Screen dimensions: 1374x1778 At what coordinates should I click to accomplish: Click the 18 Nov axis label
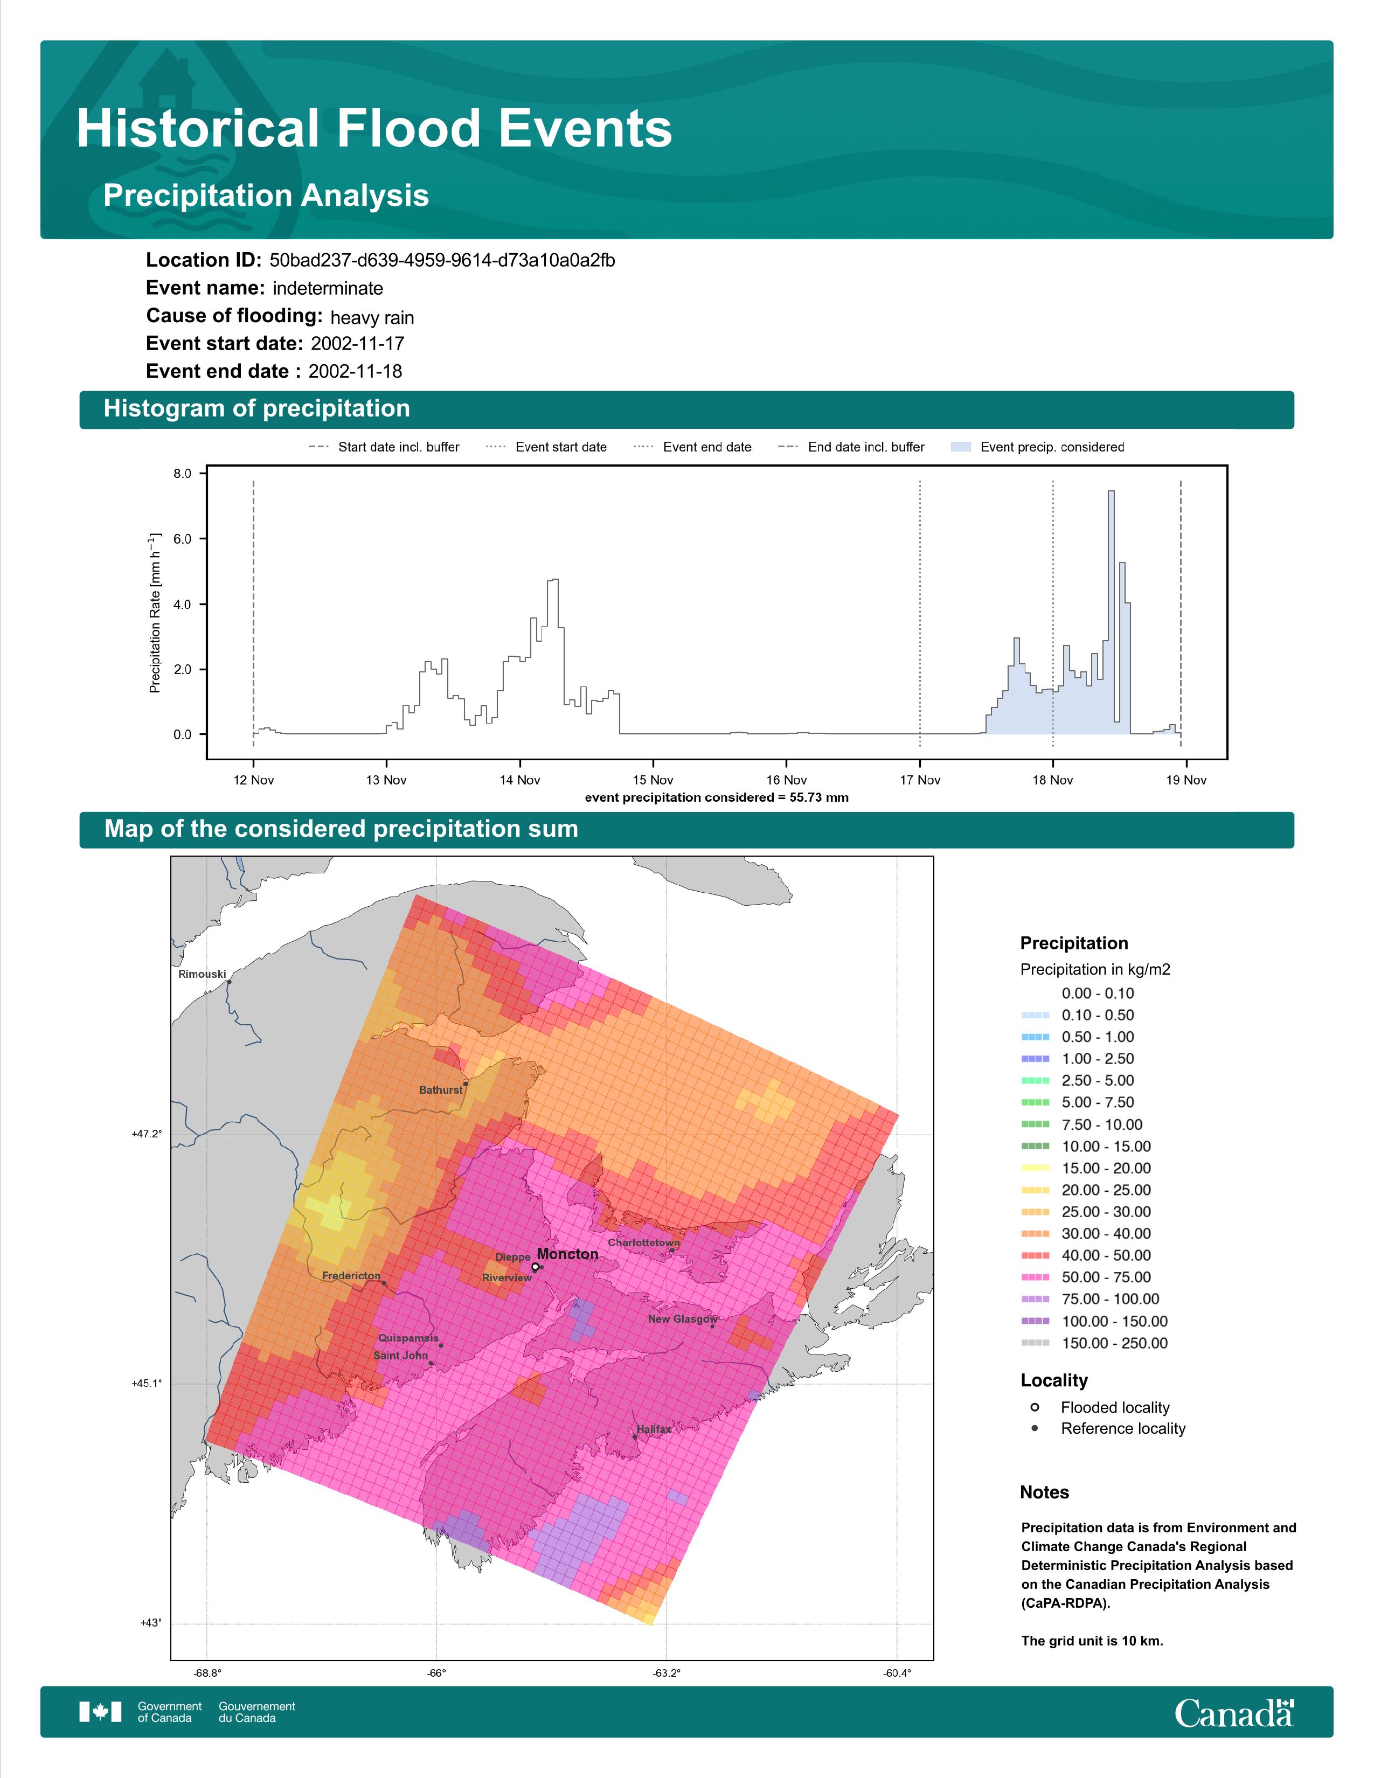[1052, 780]
